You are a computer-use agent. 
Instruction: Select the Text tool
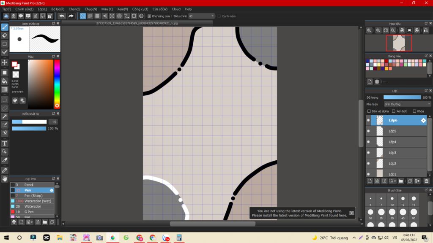(5, 143)
